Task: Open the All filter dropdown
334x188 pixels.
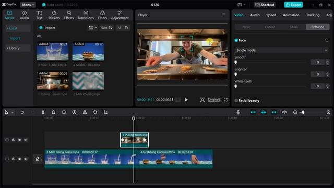Action: (x=123, y=28)
